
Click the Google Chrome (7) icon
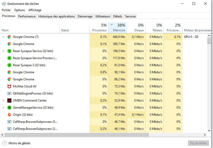[9, 37]
